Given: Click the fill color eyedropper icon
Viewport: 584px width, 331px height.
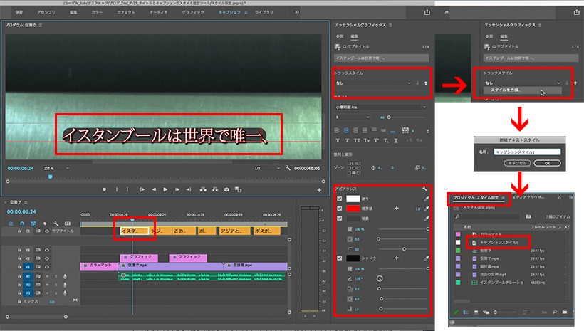Looking at the screenshot, I should pyautogui.click(x=427, y=199).
